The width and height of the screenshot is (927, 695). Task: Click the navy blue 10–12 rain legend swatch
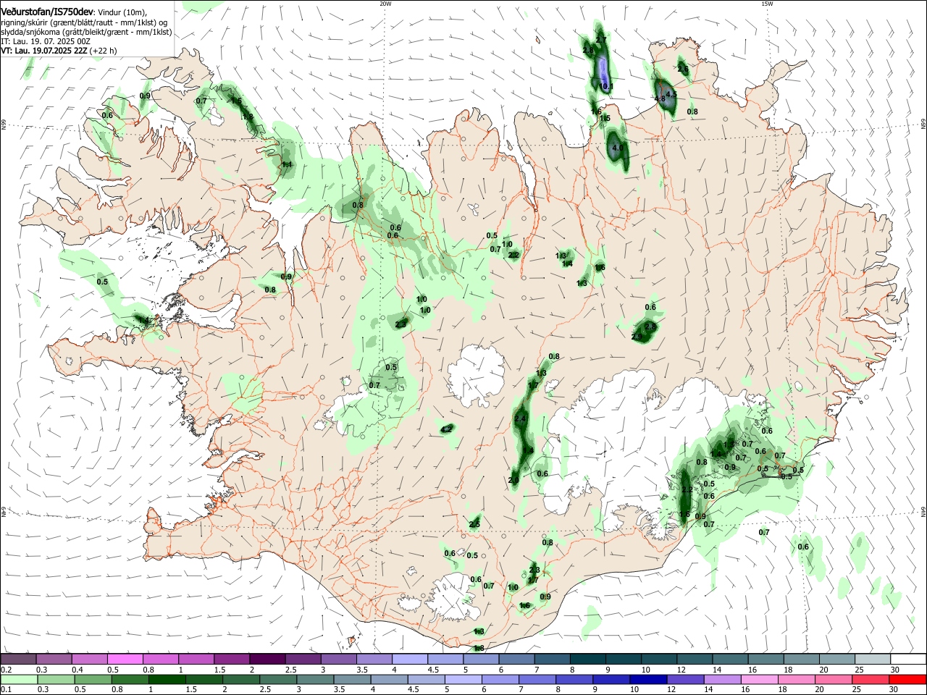(647, 680)
